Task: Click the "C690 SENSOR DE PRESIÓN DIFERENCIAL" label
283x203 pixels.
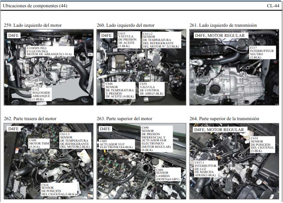Action: point(157,139)
